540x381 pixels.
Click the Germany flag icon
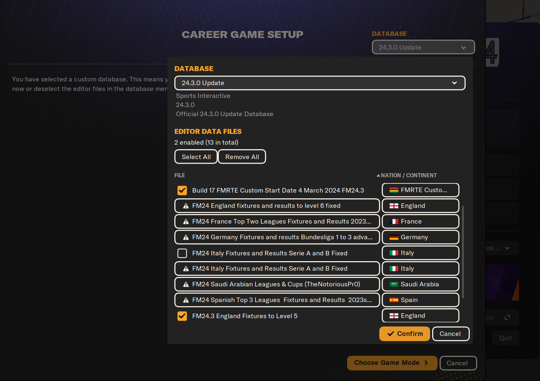pyautogui.click(x=394, y=237)
